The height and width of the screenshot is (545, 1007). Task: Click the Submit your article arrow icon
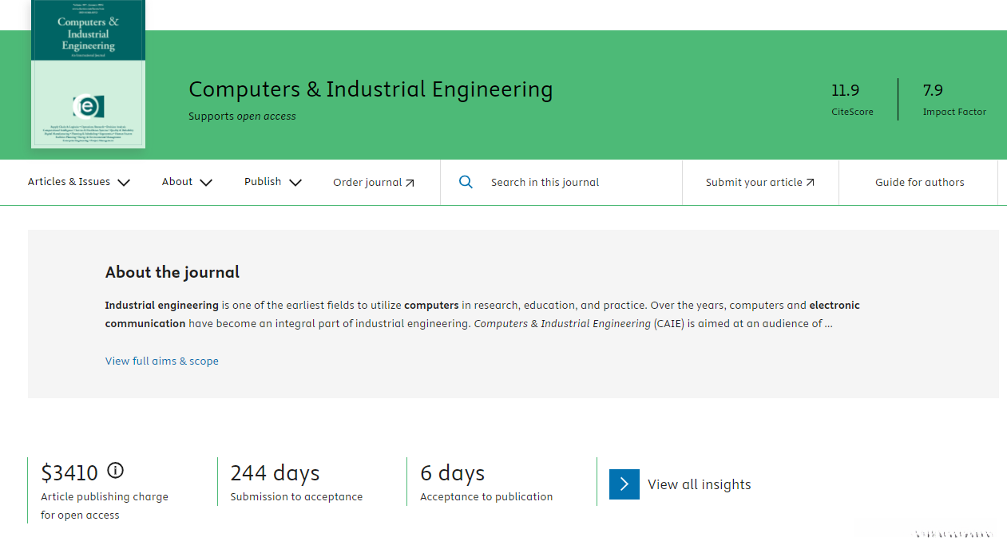pos(810,183)
